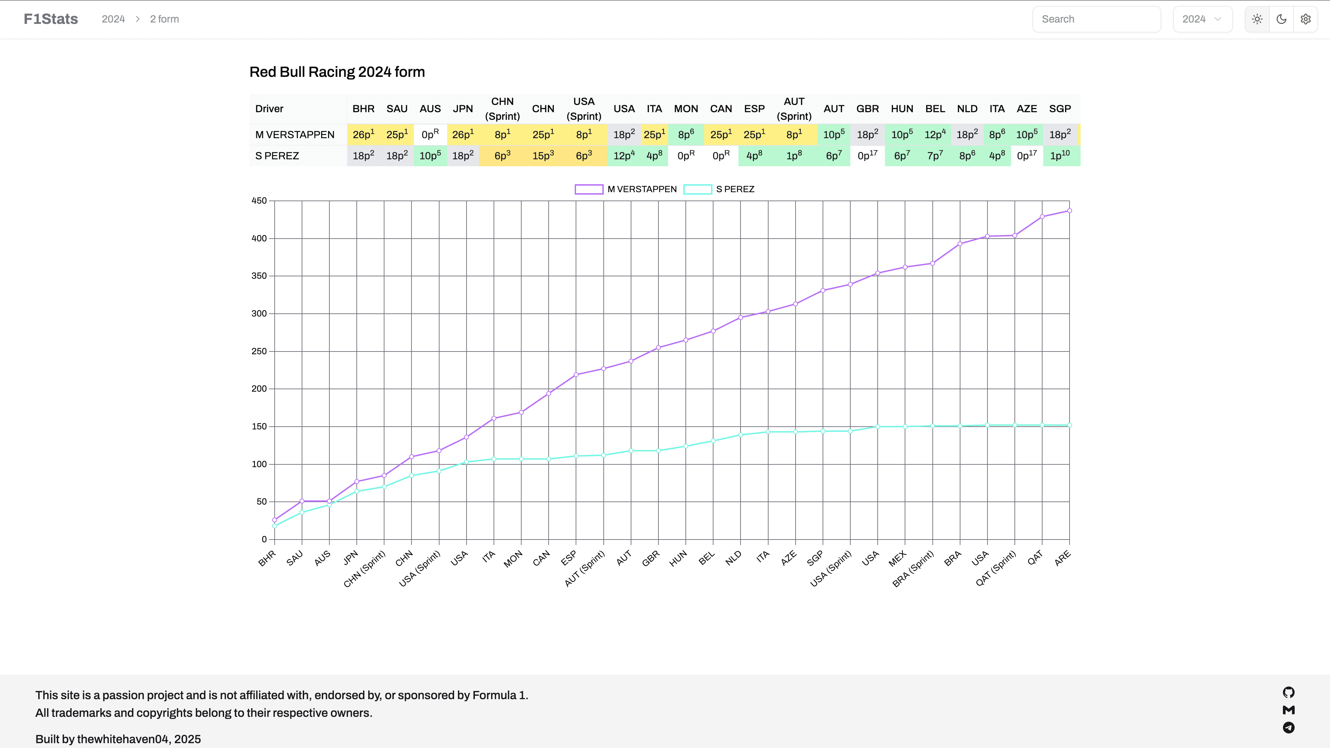Open the settings gear icon
Image resolution: width=1330 pixels, height=748 pixels.
pos(1306,19)
